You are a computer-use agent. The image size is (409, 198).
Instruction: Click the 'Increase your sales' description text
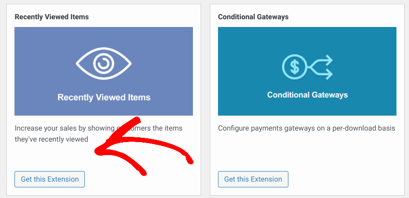[98, 133]
